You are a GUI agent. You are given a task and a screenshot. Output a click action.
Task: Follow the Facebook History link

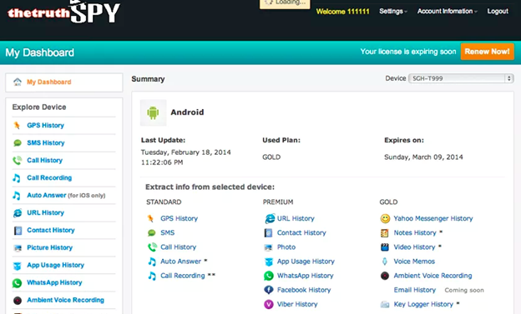(304, 290)
